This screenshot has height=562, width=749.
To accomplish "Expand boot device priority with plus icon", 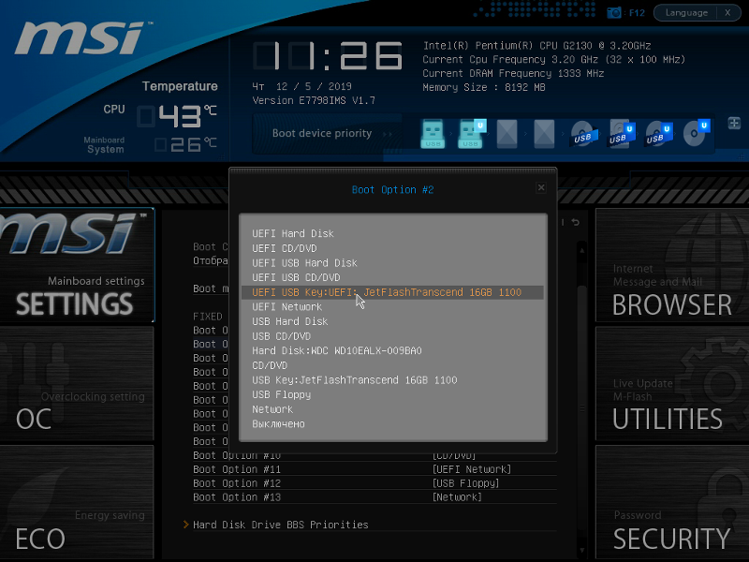I will 734,123.
